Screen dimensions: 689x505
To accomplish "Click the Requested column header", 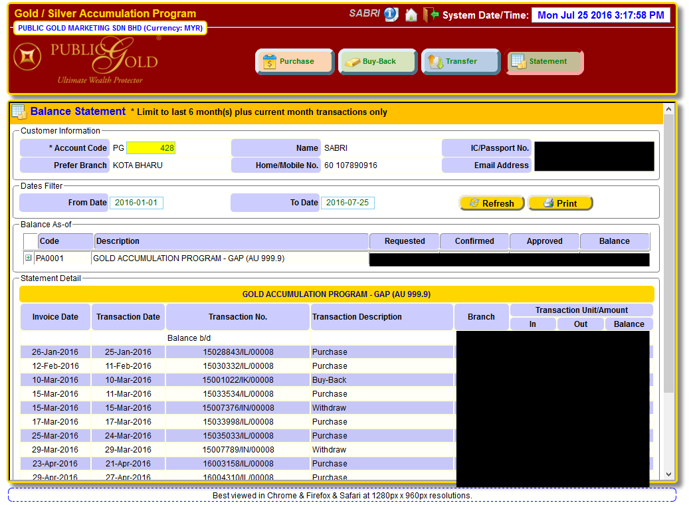I will click(404, 241).
